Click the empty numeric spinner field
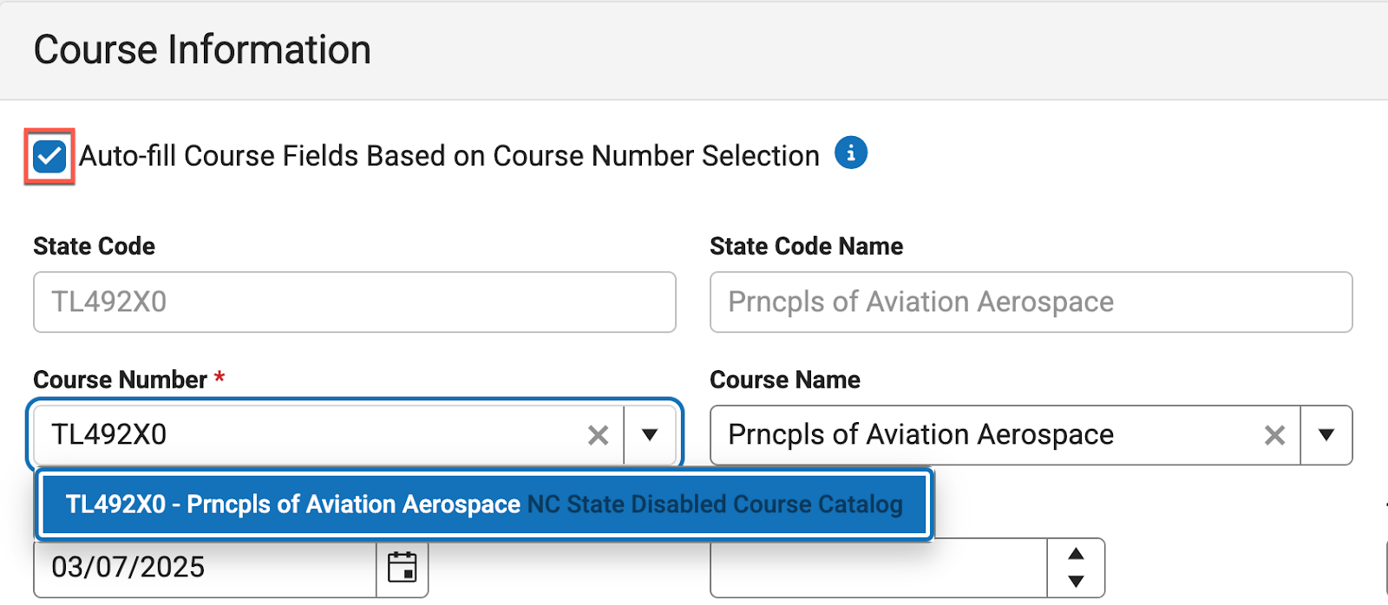1388x605 pixels. (878, 569)
